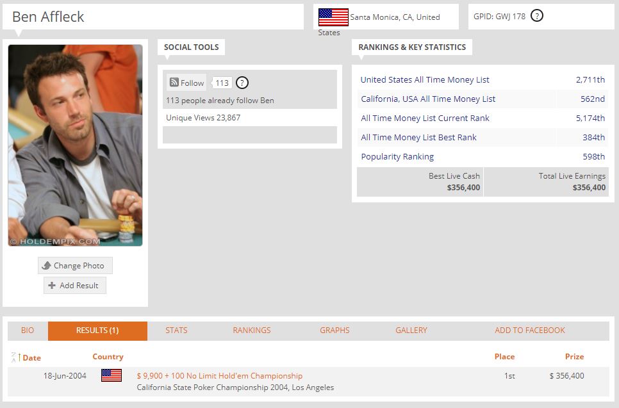Click ADD TO FACEBOOK
The width and height of the screenshot is (619, 408).
530,330
